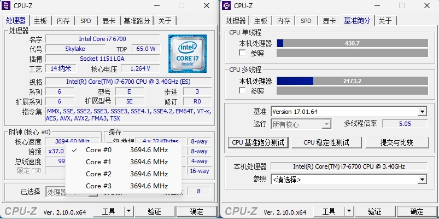Close the right CPU-Z window
439x219 pixels.
point(427,5)
